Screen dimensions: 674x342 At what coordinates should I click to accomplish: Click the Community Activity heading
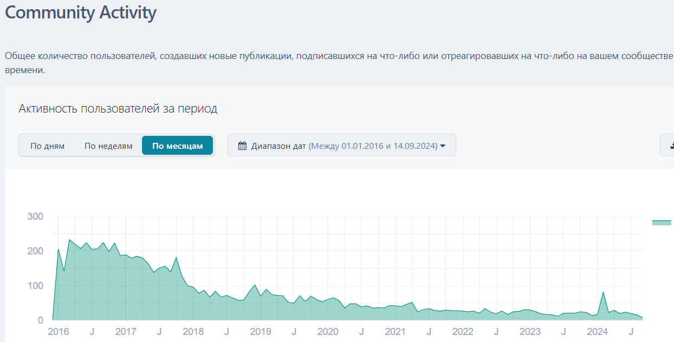tap(81, 12)
